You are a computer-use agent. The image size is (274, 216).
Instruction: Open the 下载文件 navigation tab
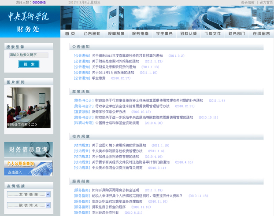point(212,33)
